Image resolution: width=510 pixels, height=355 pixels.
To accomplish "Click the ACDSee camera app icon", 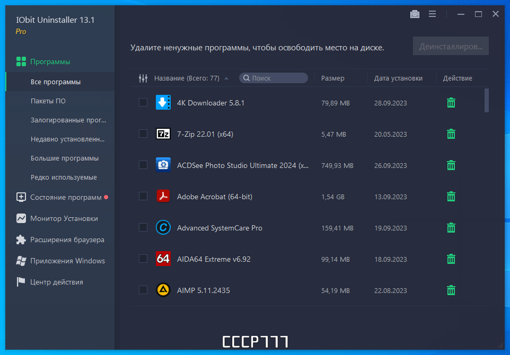I will click(x=163, y=165).
